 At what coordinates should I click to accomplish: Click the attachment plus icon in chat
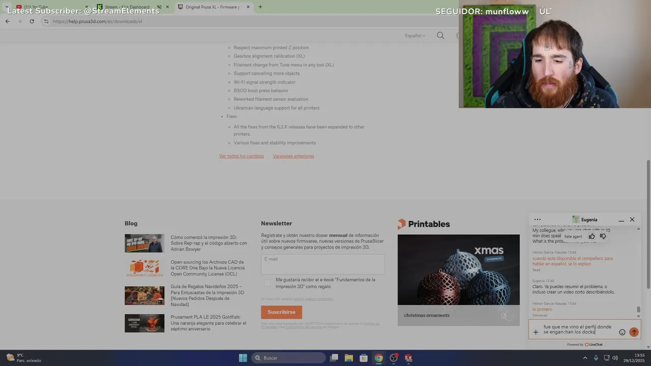pyautogui.click(x=536, y=332)
